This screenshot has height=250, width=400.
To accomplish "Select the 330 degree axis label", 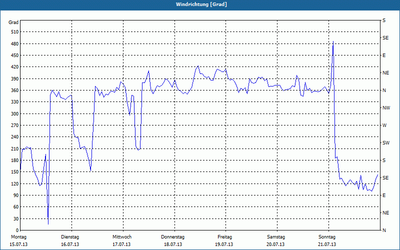I will point(15,102).
